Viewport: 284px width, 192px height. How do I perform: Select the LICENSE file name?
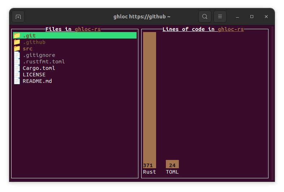(x=34, y=75)
